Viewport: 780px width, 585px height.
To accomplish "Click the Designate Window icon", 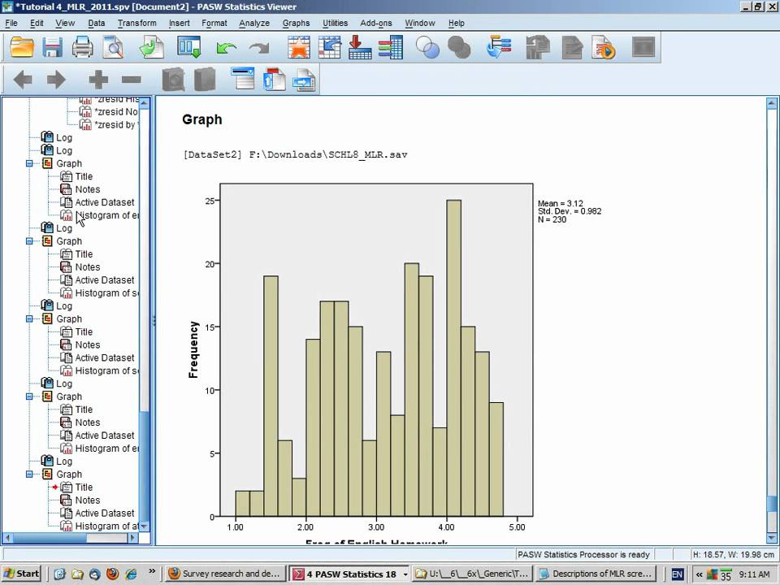I will (643, 48).
